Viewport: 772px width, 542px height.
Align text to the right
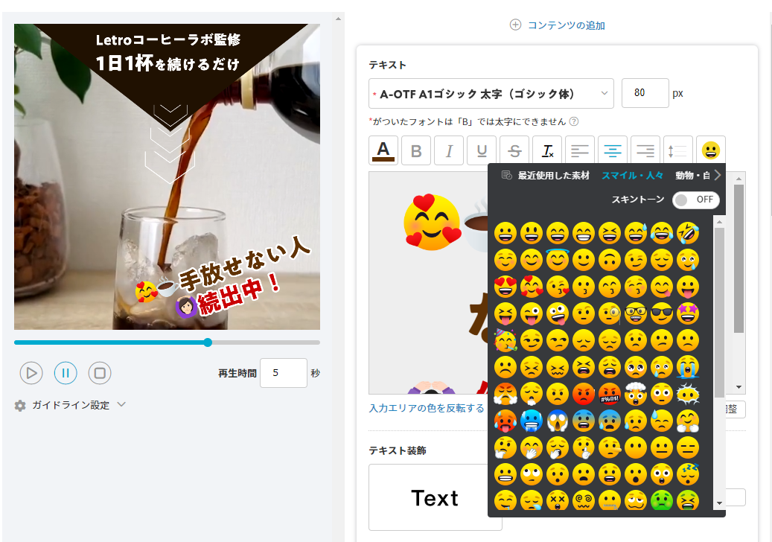(645, 150)
